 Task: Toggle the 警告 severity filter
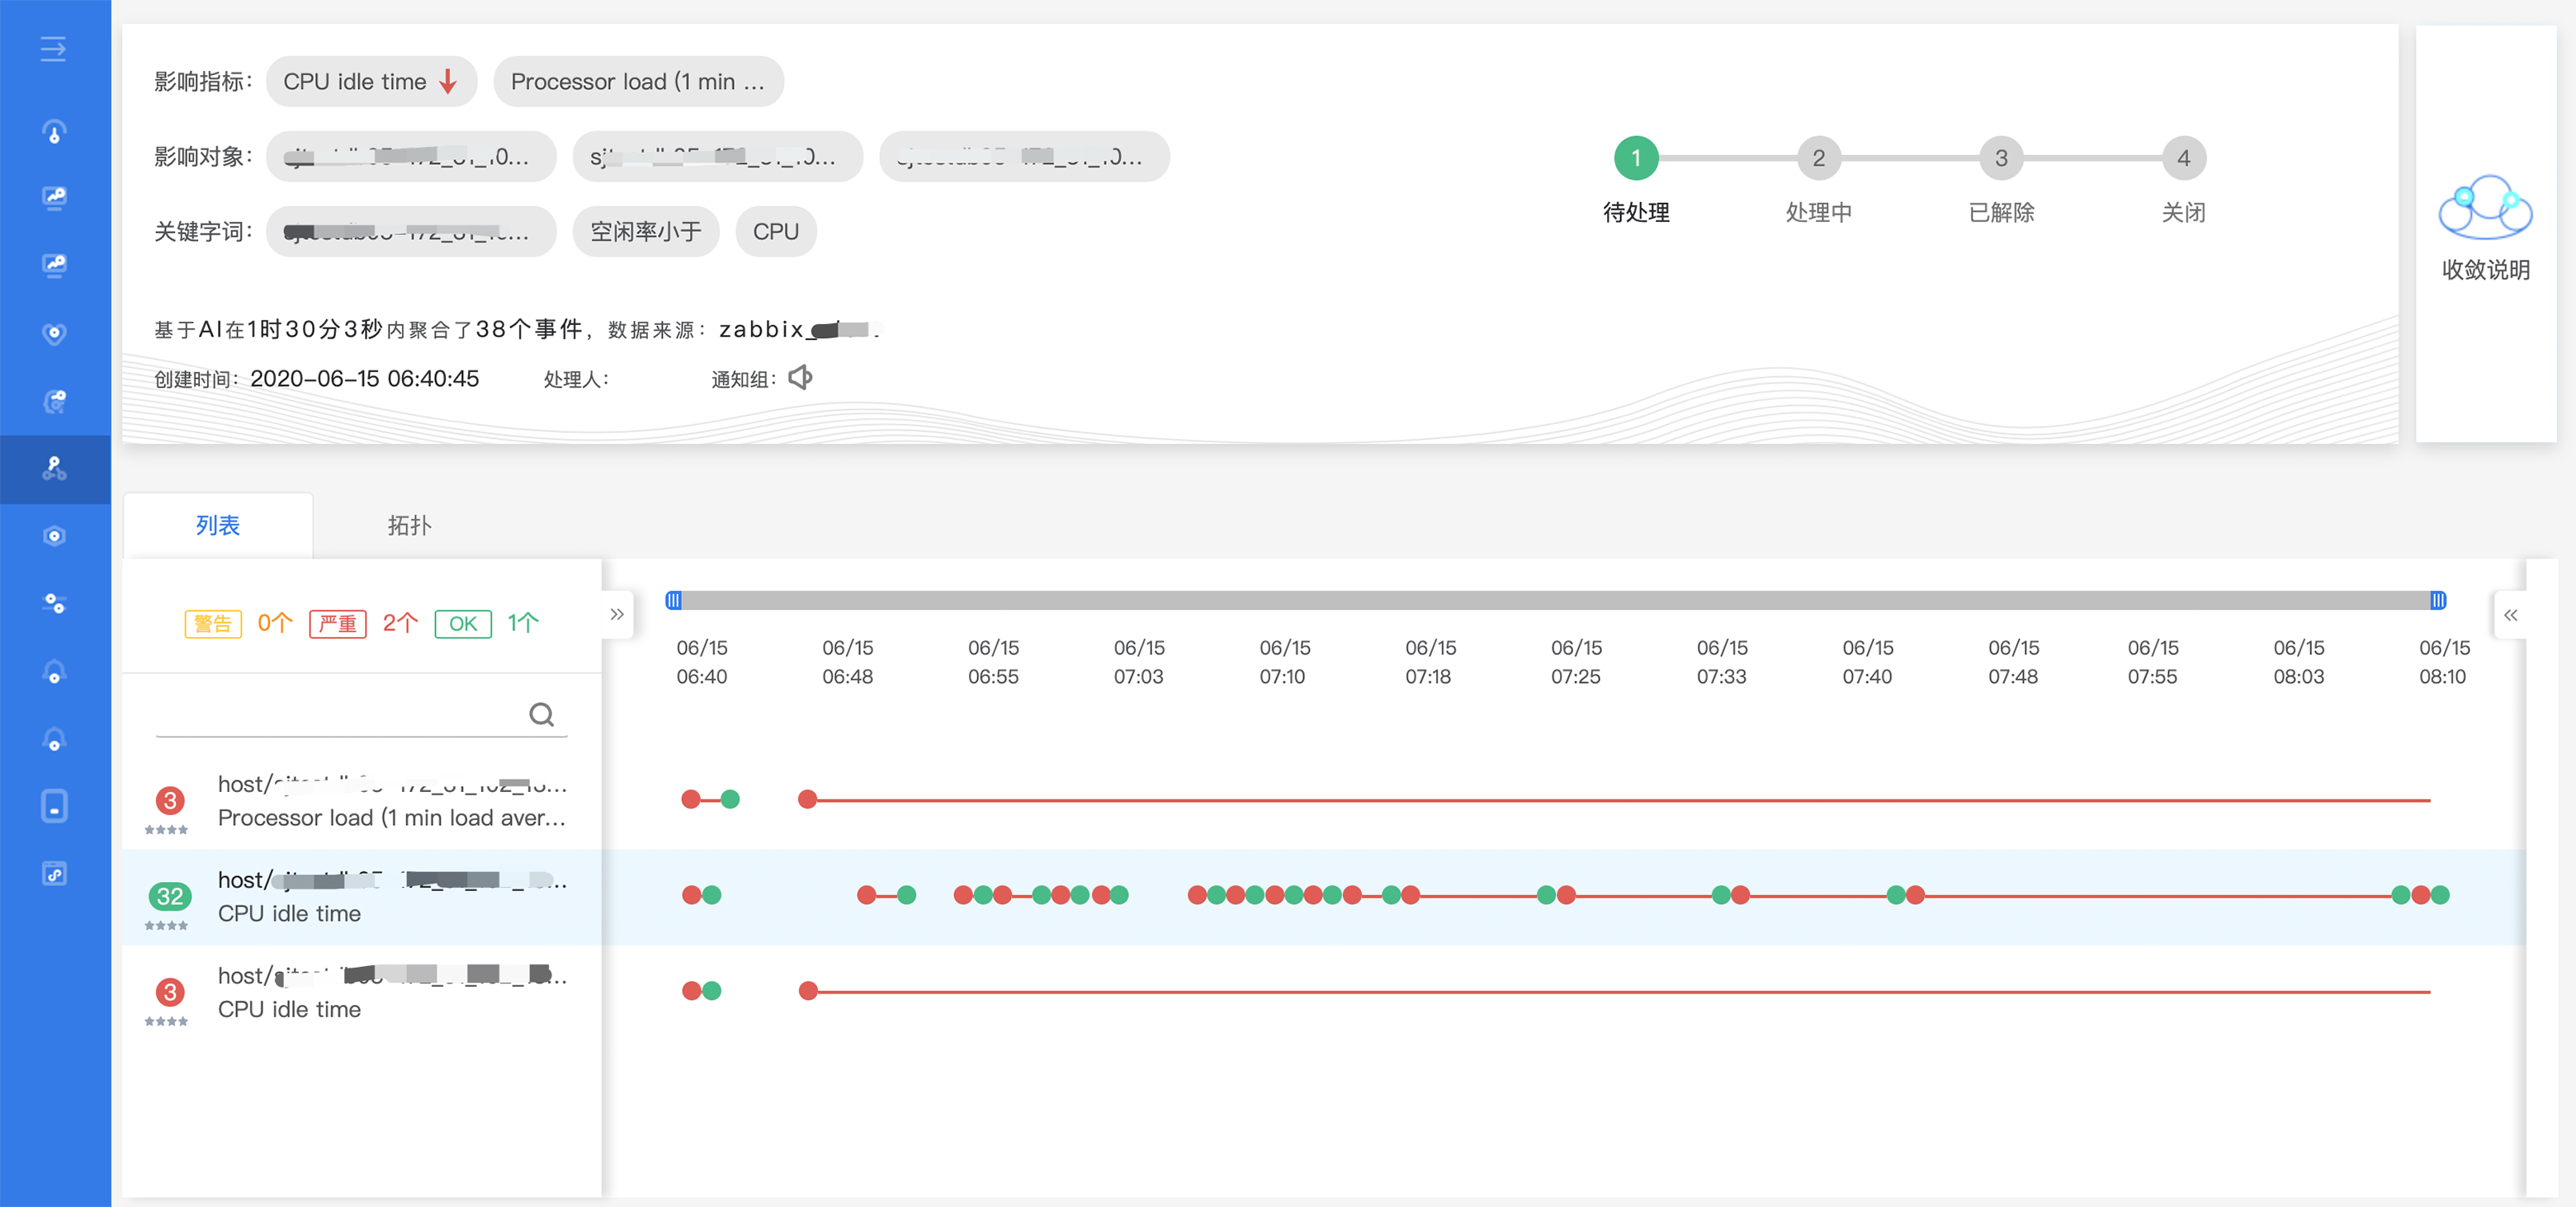[x=213, y=624]
